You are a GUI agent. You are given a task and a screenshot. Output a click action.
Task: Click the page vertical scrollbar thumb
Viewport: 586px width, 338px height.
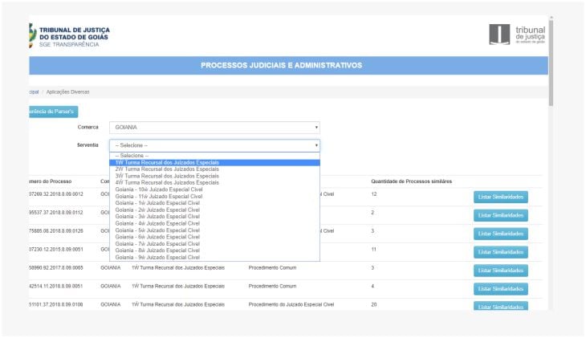(551, 63)
